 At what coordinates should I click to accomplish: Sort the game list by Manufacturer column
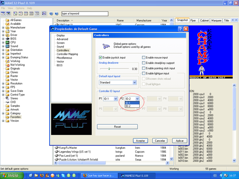pyautogui.click(x=144, y=21)
